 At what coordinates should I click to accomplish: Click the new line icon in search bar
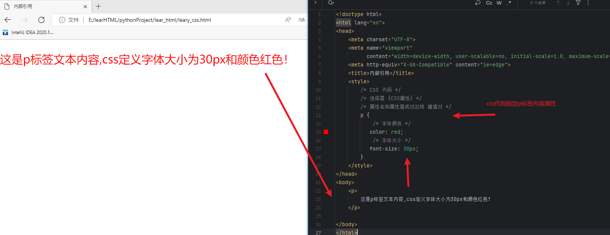tap(478, 3)
